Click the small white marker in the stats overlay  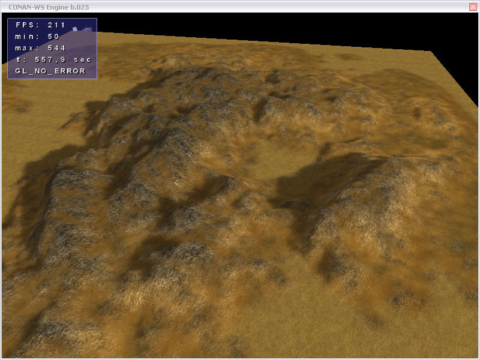click(x=76, y=28)
